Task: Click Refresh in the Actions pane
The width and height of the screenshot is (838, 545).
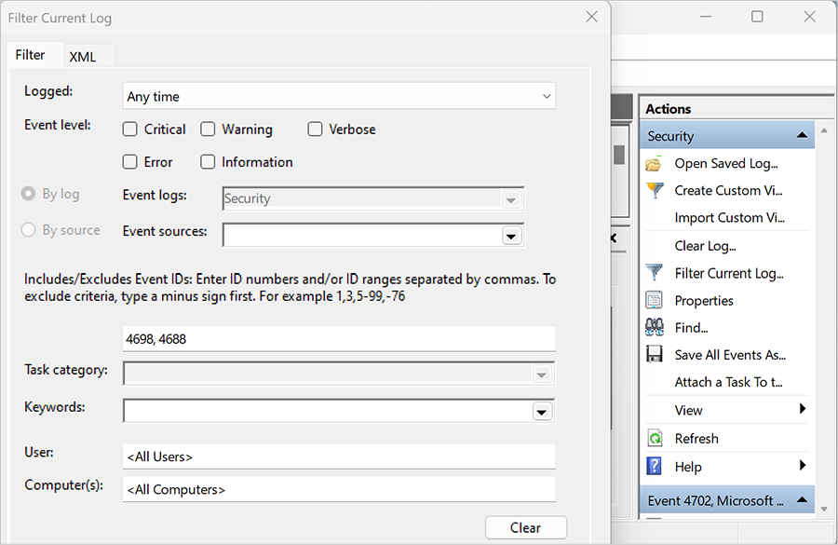Action: (696, 439)
